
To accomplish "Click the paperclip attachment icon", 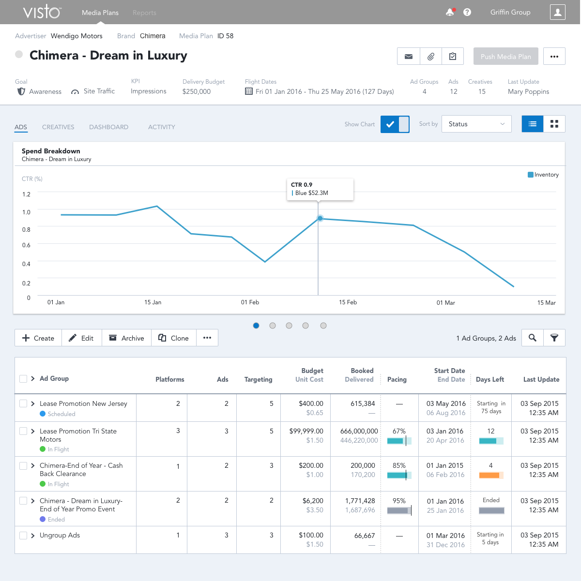I will pyautogui.click(x=430, y=57).
